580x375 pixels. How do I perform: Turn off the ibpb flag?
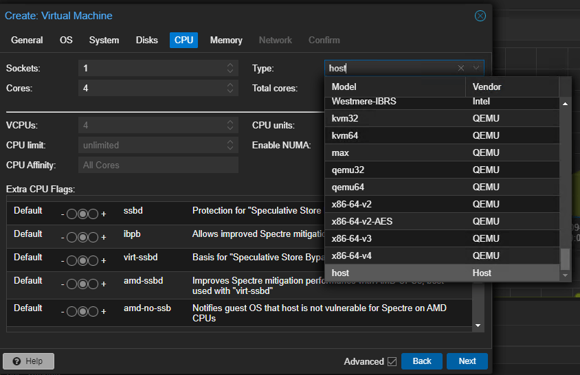tap(71, 237)
